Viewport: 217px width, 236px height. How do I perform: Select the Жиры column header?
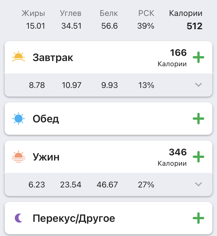click(x=33, y=13)
